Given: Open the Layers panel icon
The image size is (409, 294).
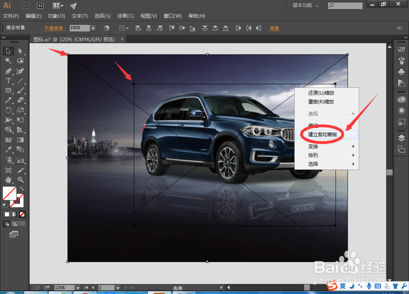Looking at the screenshot, I should (401, 138).
